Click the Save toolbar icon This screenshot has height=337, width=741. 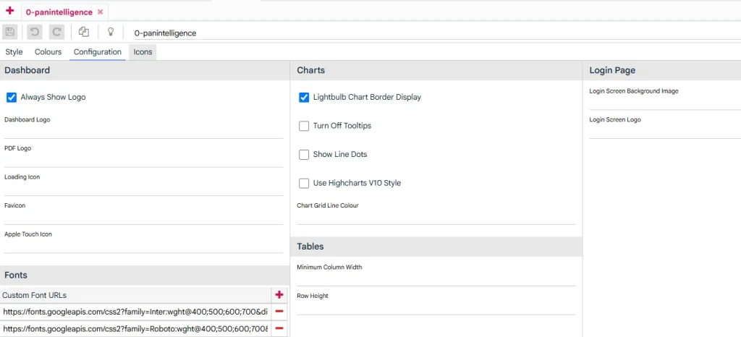[x=10, y=32]
